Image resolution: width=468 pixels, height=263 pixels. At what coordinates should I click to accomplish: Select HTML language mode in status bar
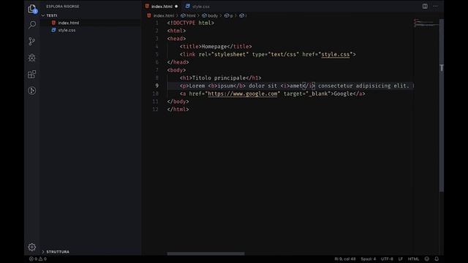click(413, 259)
